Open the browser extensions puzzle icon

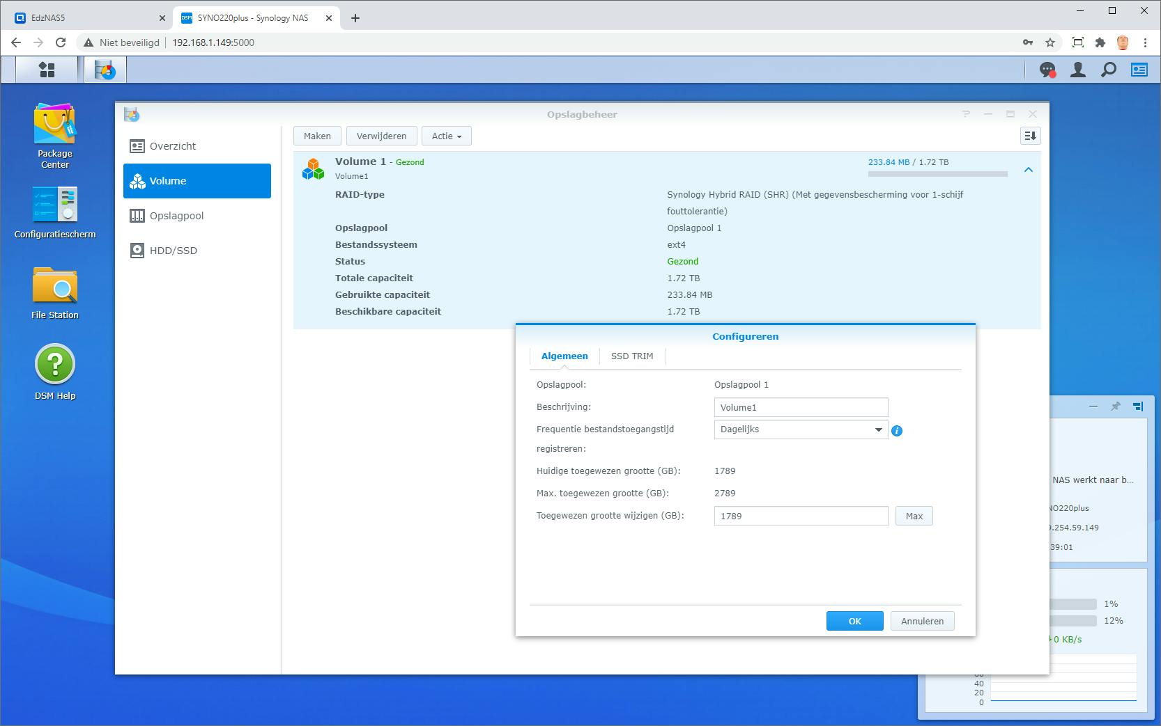1100,42
